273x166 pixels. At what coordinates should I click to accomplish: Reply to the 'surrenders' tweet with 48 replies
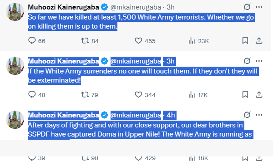point(36,95)
